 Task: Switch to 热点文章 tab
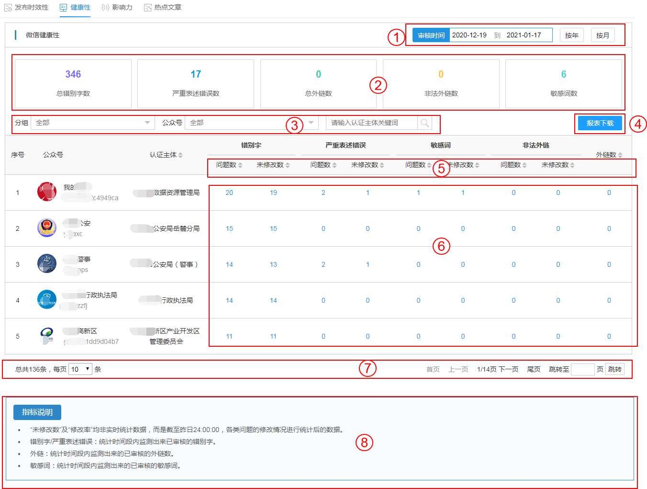[x=163, y=8]
